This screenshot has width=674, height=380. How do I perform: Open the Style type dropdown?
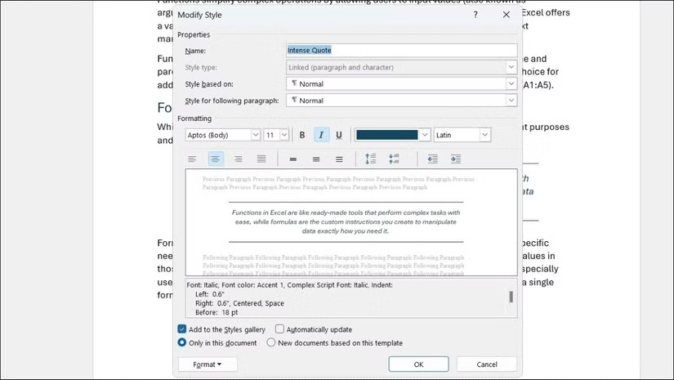[x=511, y=67]
